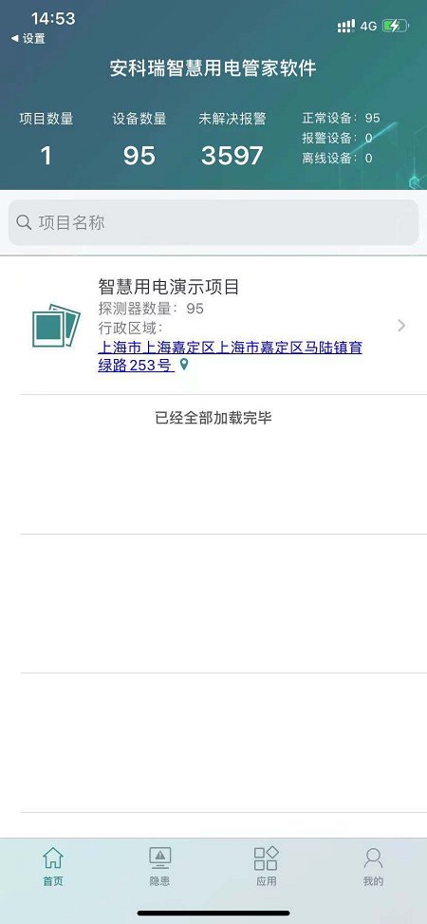Image resolution: width=427 pixels, height=924 pixels.
Task: Tap the 正常设备 95 status line
Action: click(x=341, y=118)
